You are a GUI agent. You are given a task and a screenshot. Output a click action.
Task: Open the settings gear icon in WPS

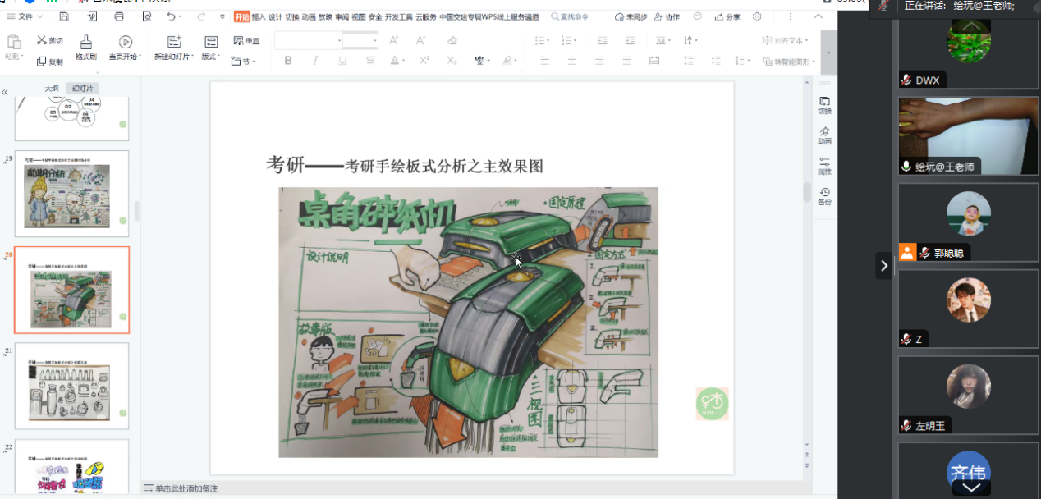pyautogui.click(x=757, y=16)
